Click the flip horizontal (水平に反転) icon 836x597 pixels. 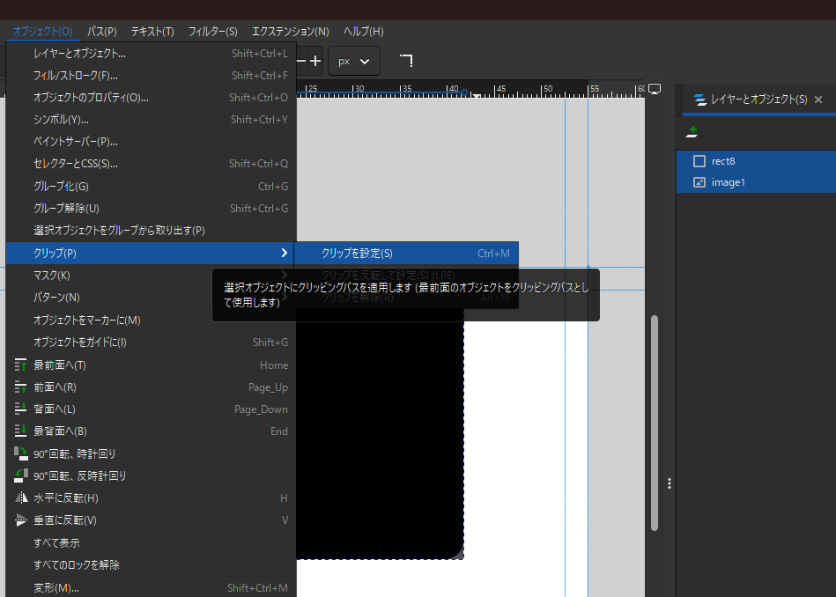pos(21,498)
